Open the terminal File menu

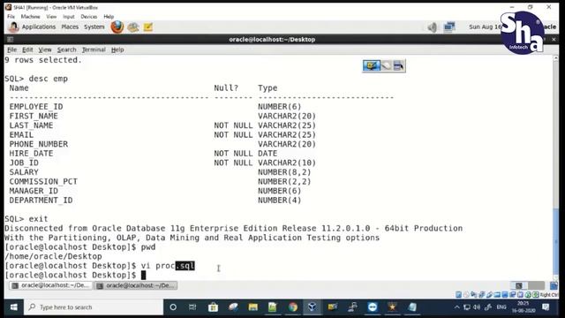(11, 49)
